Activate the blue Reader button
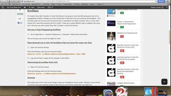 point(161,1)
